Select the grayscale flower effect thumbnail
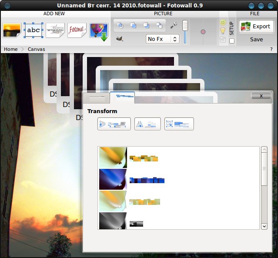 pyautogui.click(x=113, y=221)
